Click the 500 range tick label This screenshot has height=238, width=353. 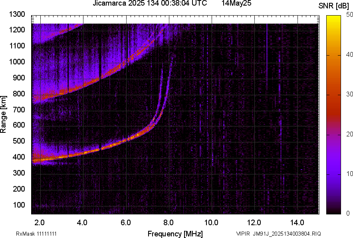click(19, 141)
